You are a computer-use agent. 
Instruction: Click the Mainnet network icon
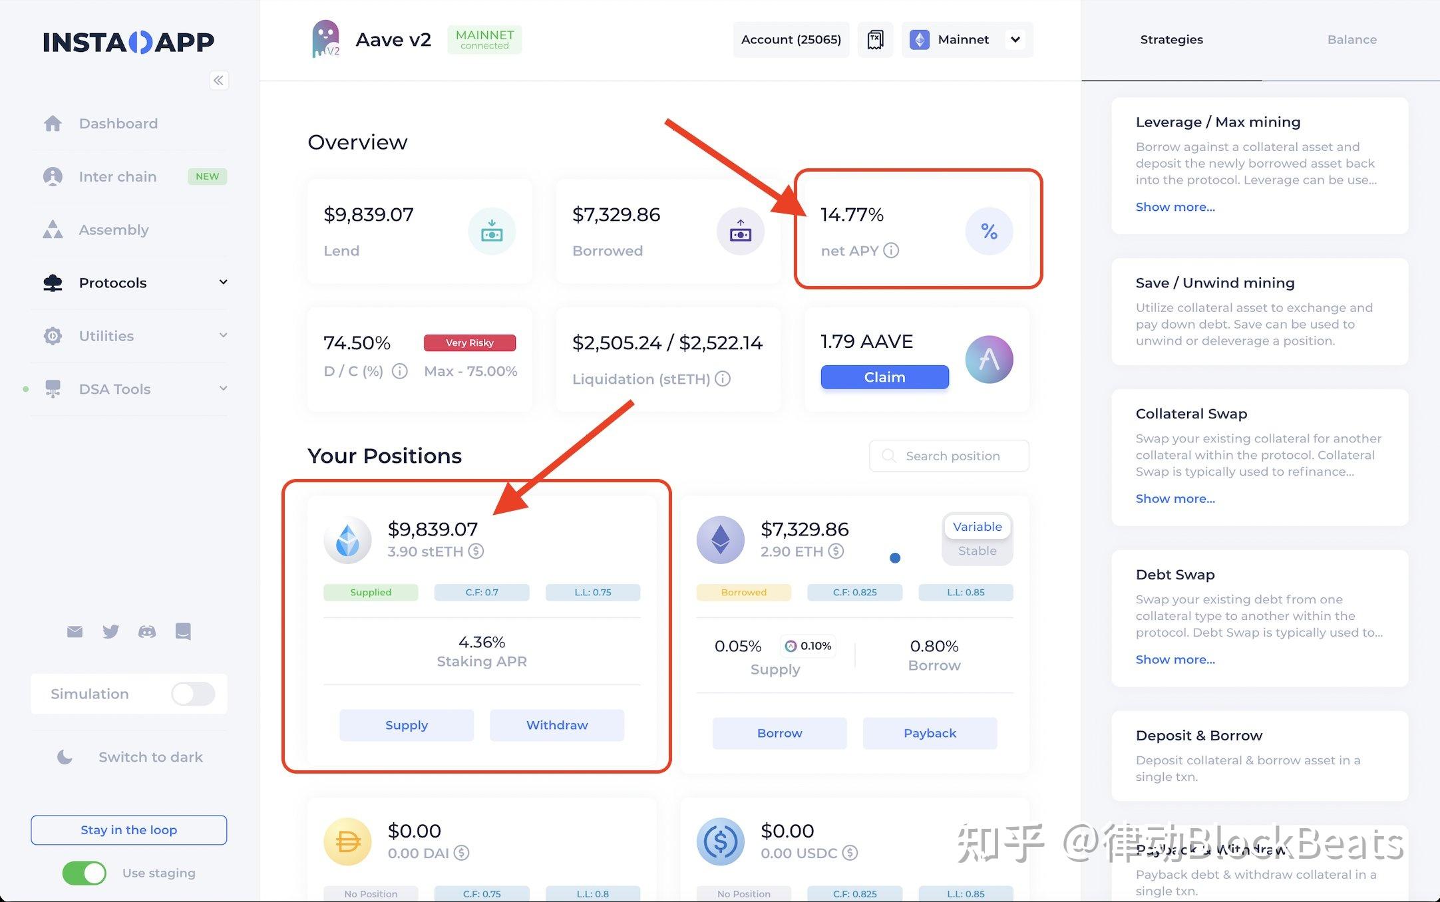pos(920,39)
